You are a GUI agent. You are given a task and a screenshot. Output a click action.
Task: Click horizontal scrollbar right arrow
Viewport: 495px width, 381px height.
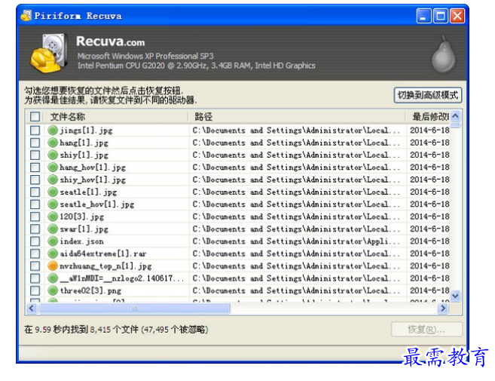tap(443, 309)
